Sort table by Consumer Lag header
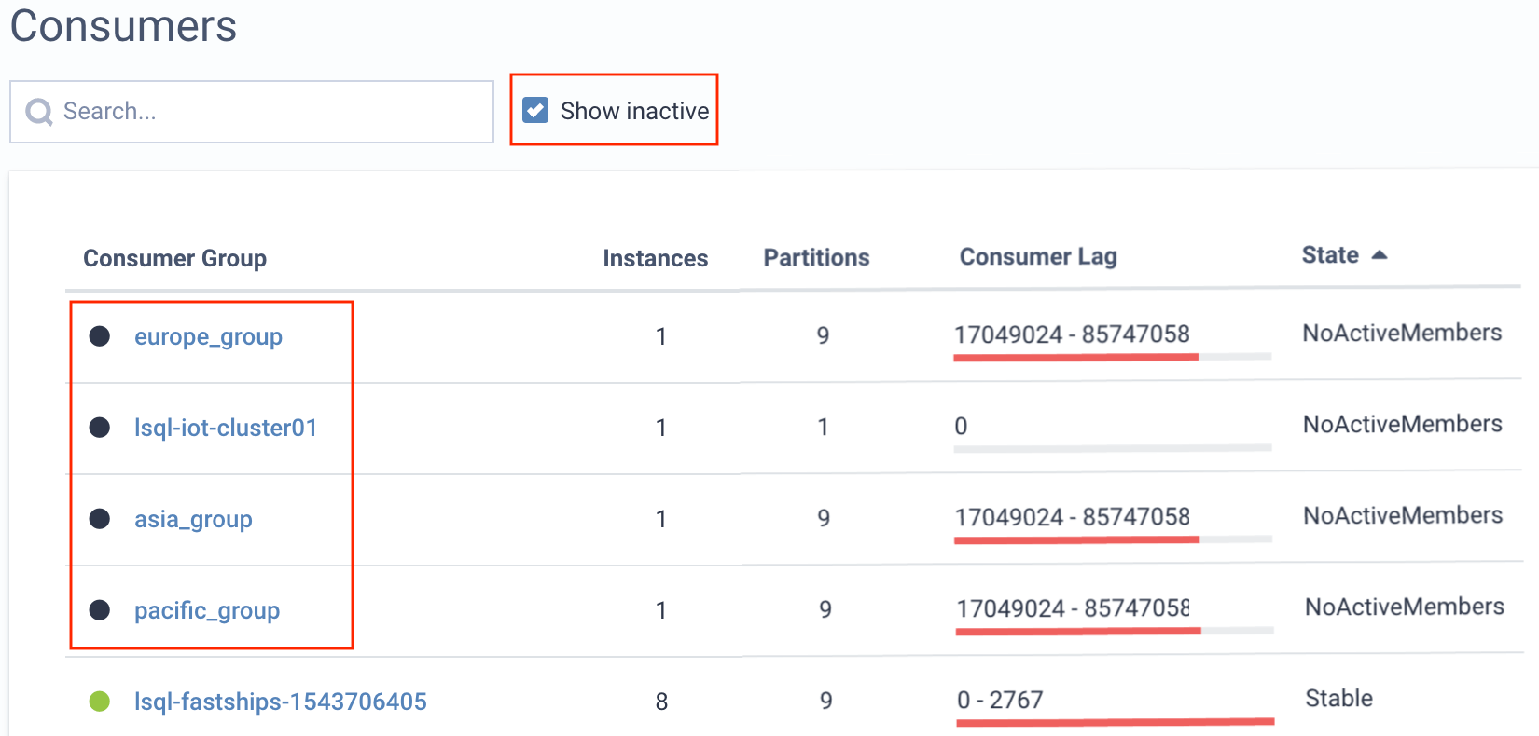 click(x=1038, y=256)
